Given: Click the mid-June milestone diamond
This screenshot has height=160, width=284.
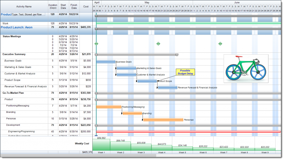Looking at the screenshot, I should (220, 43).
